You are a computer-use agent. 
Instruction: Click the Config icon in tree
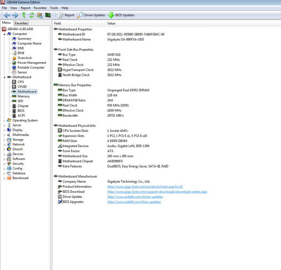(x=9, y=169)
